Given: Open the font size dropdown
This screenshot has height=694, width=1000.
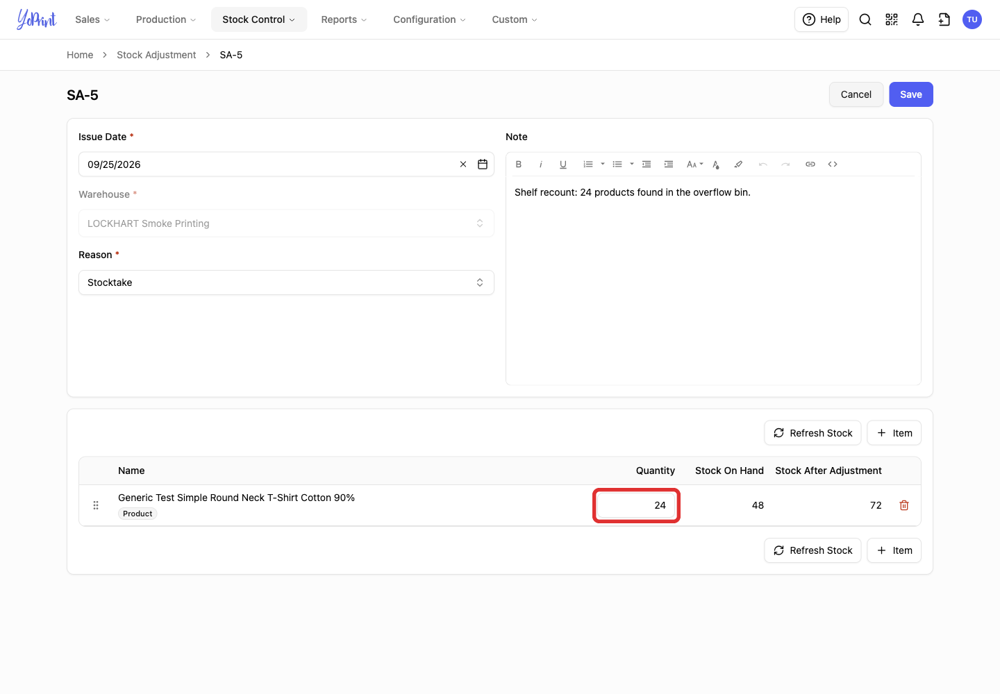Looking at the screenshot, I should (x=695, y=164).
